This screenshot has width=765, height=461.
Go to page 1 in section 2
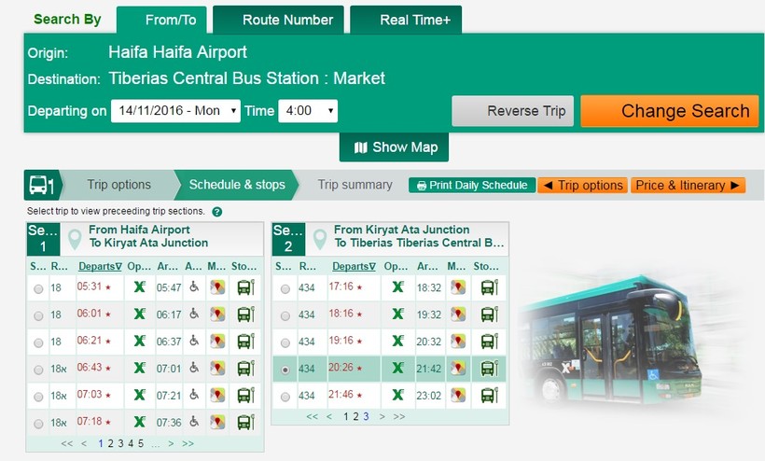tap(346, 416)
